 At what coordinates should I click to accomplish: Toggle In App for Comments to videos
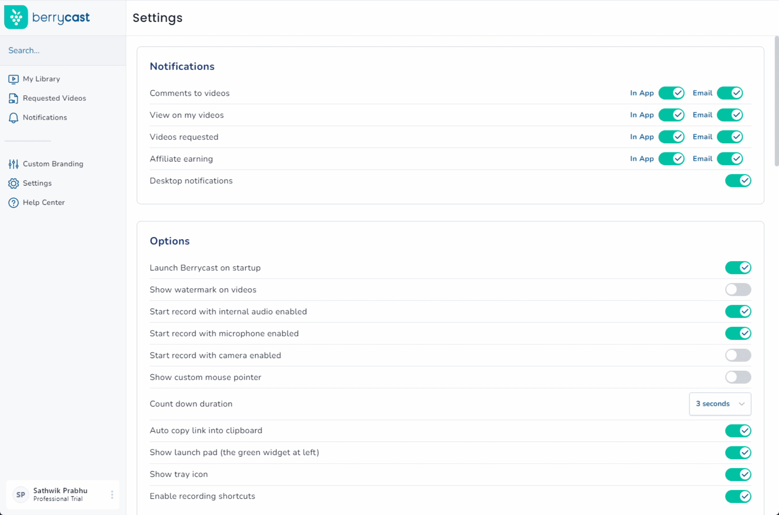tap(671, 93)
